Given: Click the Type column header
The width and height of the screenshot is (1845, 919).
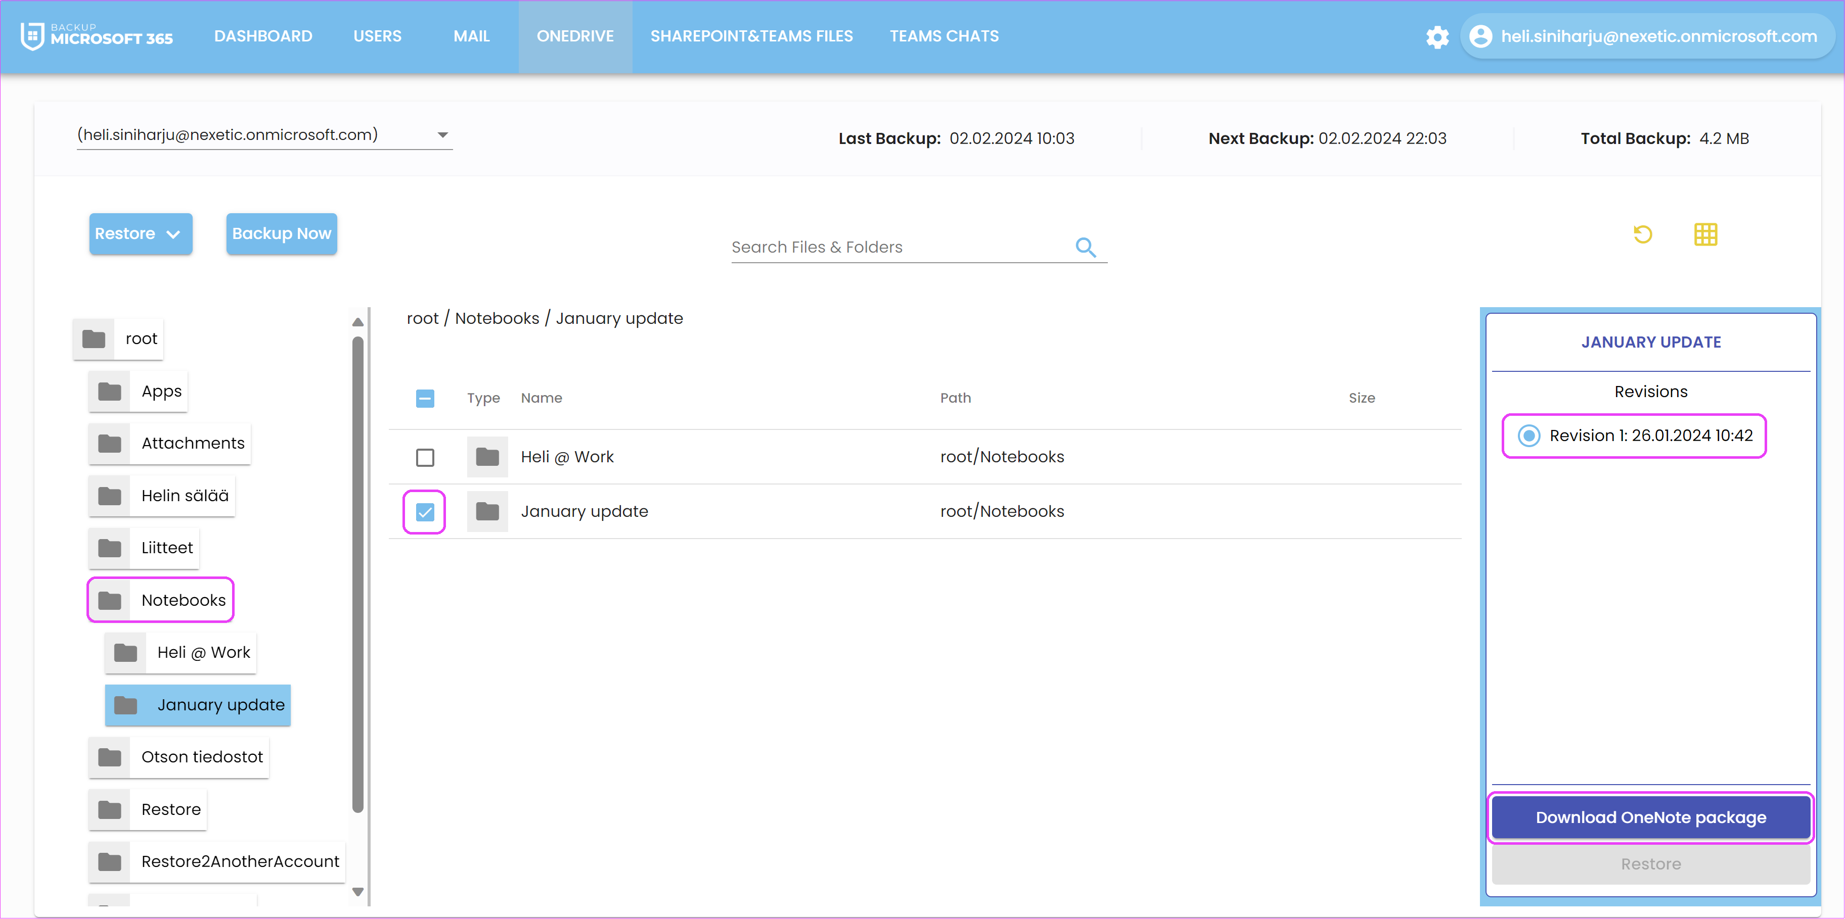Looking at the screenshot, I should pos(483,398).
